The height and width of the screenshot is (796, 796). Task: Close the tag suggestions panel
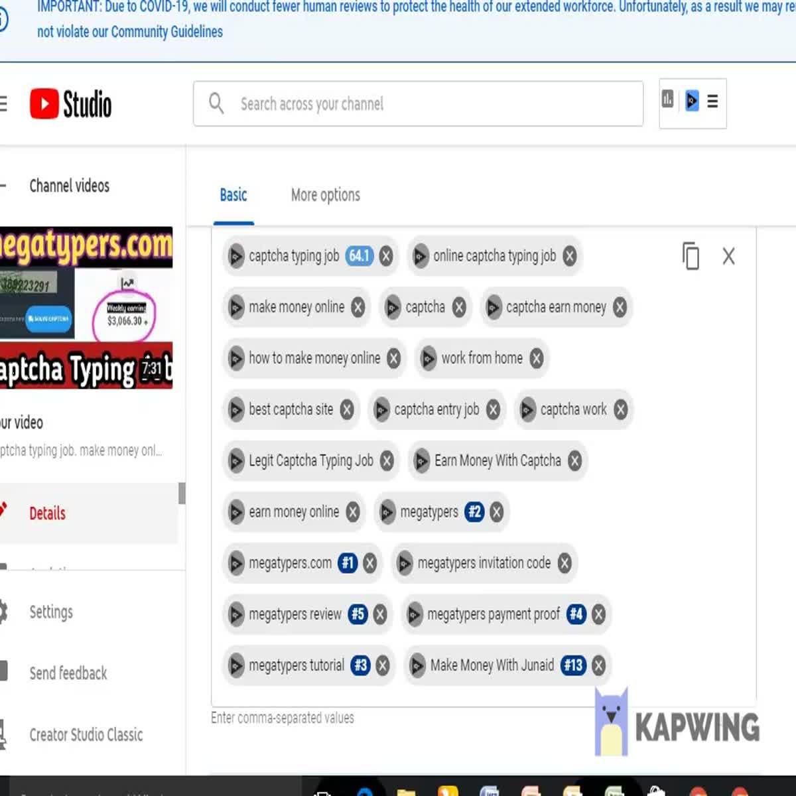[728, 257]
